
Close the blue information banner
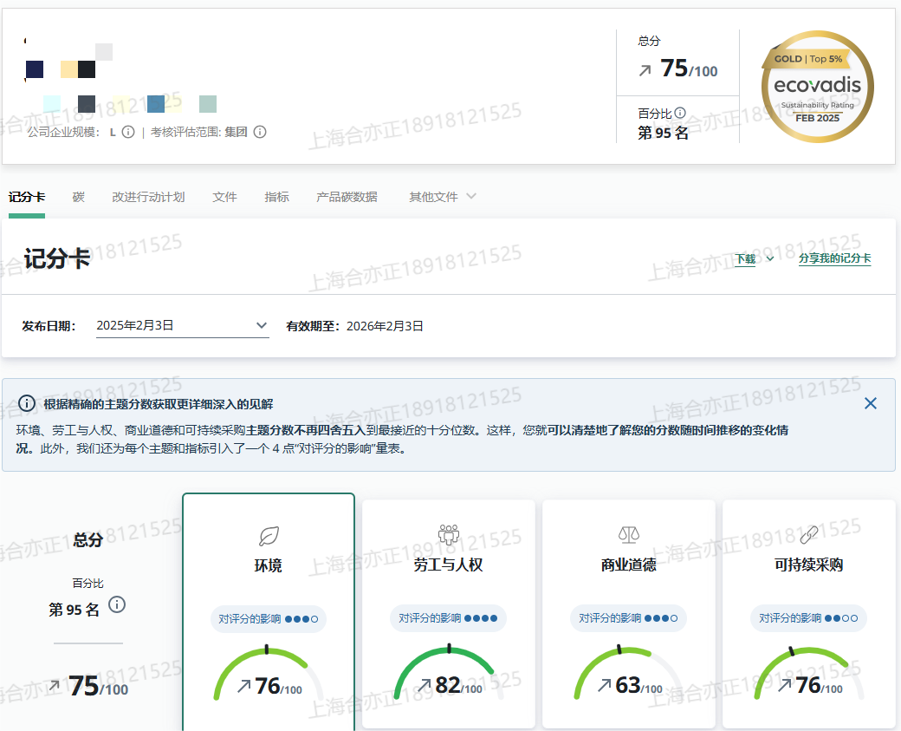pos(871,403)
